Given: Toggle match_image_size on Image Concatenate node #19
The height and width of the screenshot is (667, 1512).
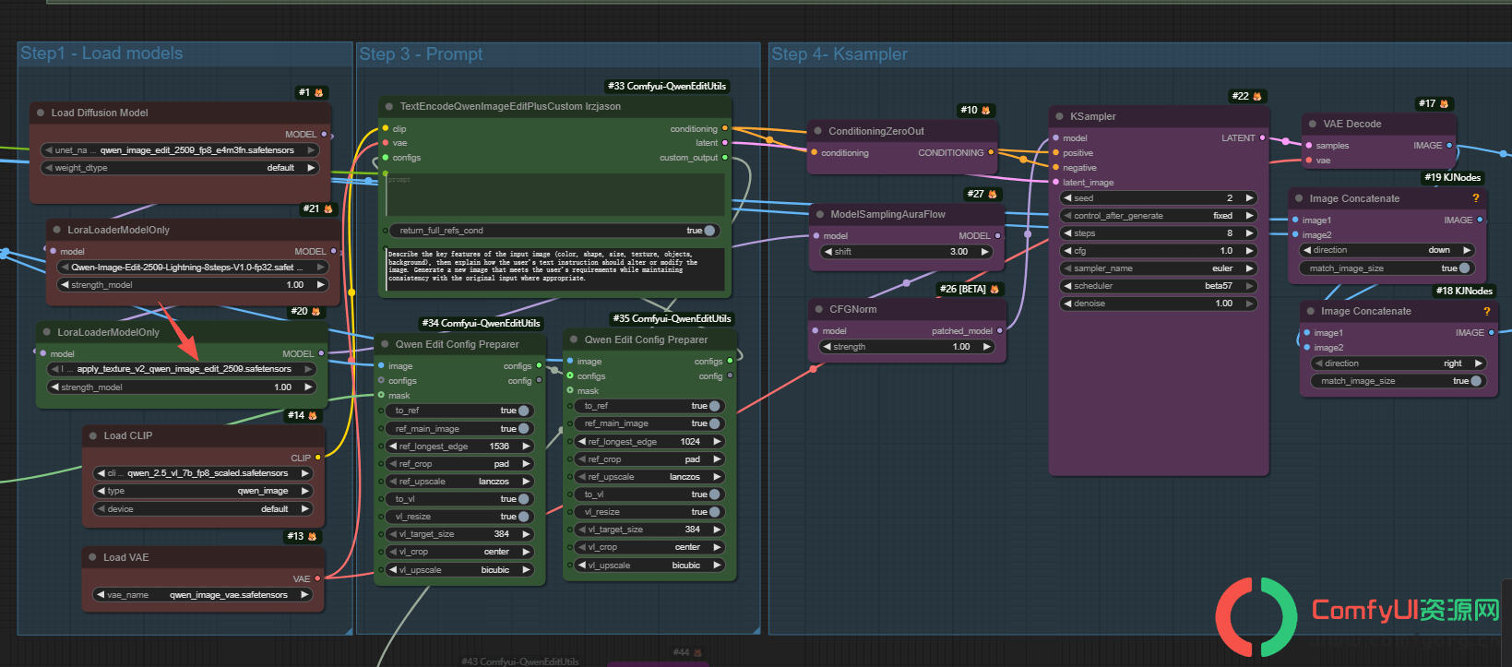Looking at the screenshot, I should [x=1464, y=268].
